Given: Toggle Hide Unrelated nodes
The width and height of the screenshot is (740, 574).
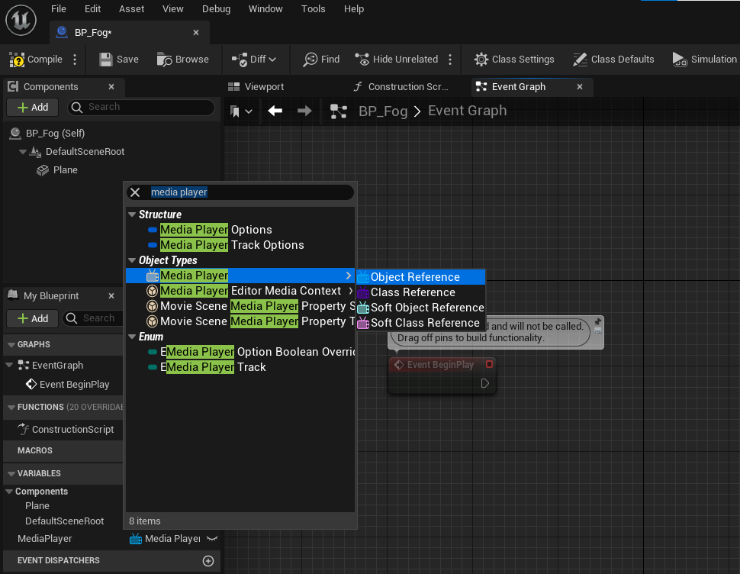Looking at the screenshot, I should point(396,60).
